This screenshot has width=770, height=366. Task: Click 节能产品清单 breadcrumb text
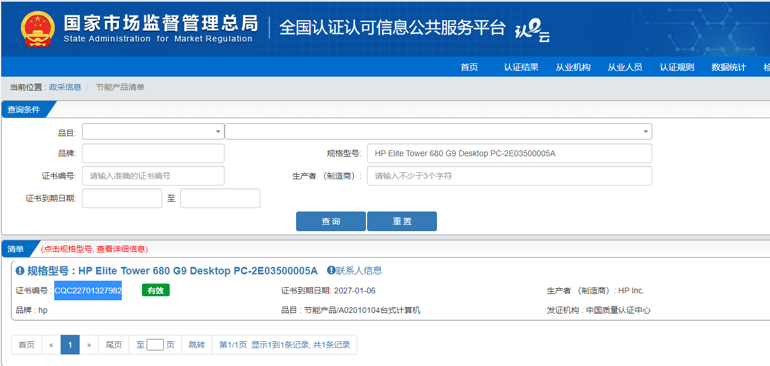point(120,87)
